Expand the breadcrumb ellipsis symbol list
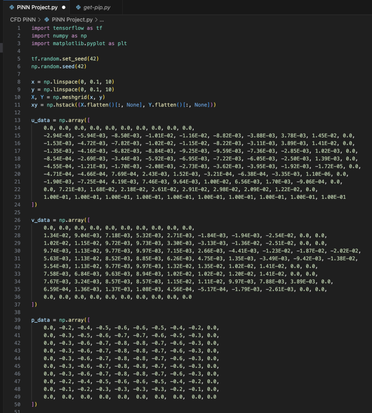Image resolution: width=372 pixels, height=413 pixels. [x=102, y=19]
